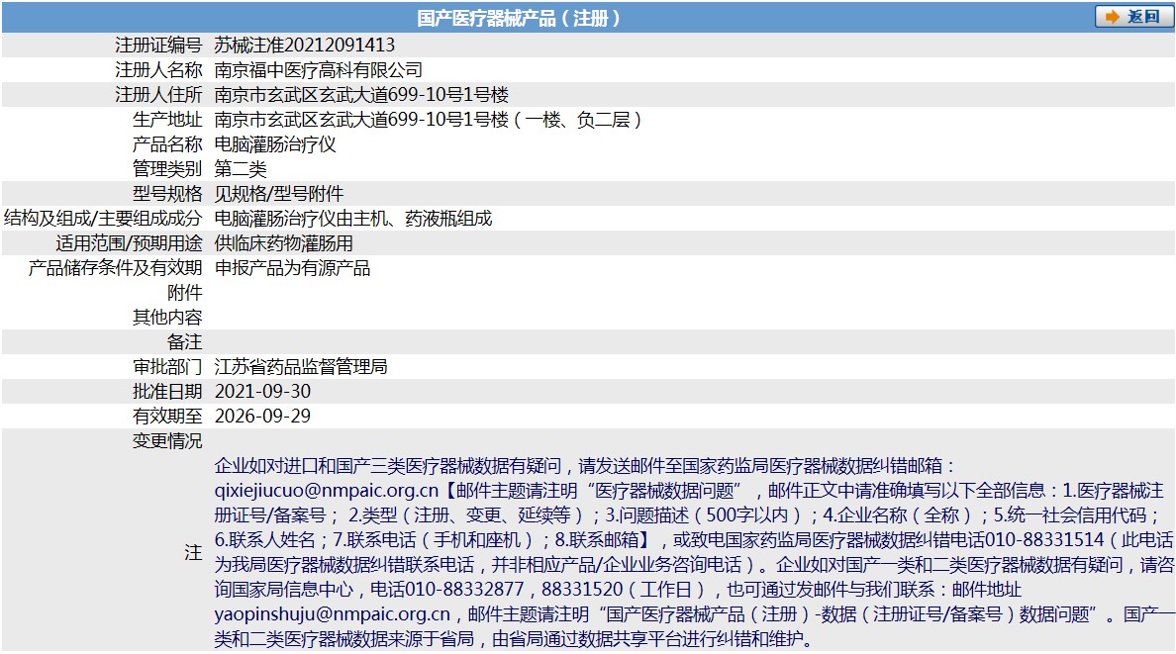Image resolution: width=1176 pixels, height=654 pixels.
Task: Click the 注 note label
Action: coord(193,553)
